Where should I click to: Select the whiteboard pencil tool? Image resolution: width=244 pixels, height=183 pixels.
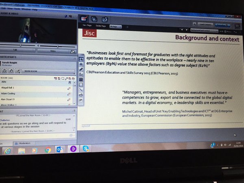(x=81, y=70)
